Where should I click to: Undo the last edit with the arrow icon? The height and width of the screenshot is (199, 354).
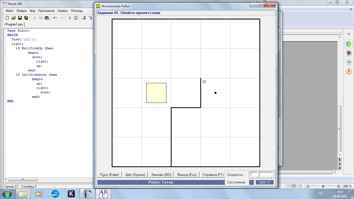tap(55, 18)
